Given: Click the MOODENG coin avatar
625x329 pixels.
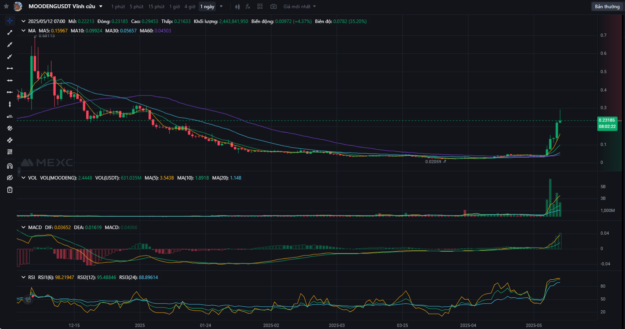Looking at the screenshot, I should (18, 6).
